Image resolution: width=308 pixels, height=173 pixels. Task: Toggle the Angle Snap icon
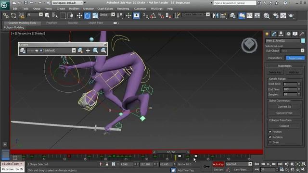coord(153,15)
